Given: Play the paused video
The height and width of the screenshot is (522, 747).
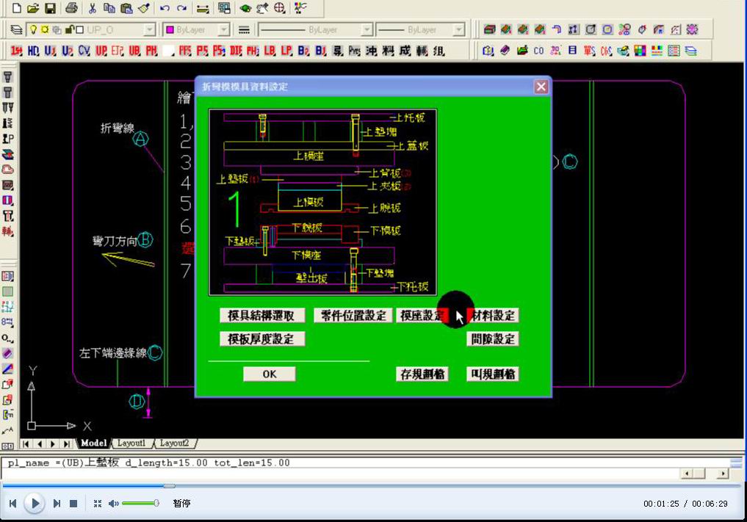Looking at the screenshot, I should 35,503.
